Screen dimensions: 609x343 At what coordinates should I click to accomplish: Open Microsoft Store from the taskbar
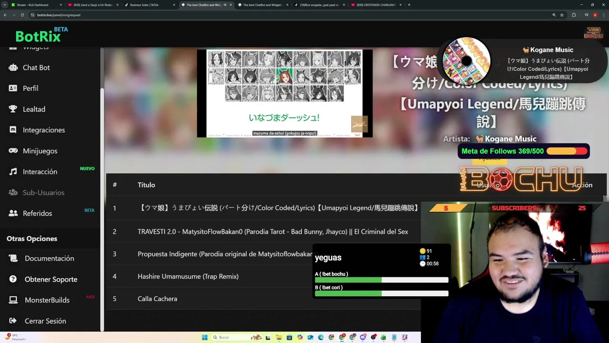coord(289,337)
